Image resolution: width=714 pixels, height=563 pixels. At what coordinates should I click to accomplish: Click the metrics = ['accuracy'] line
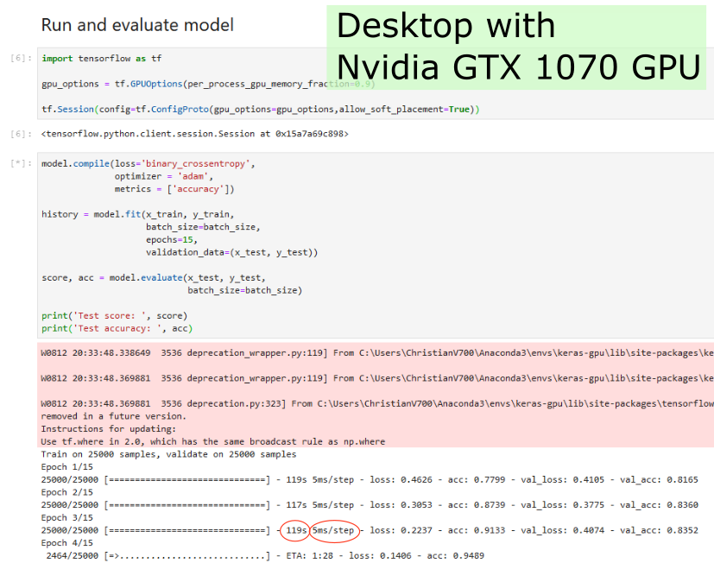tap(174, 189)
